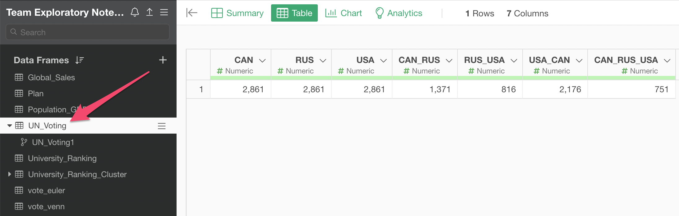Open the Analytics view tab
Image resolution: width=679 pixels, height=216 pixels.
pyautogui.click(x=399, y=13)
